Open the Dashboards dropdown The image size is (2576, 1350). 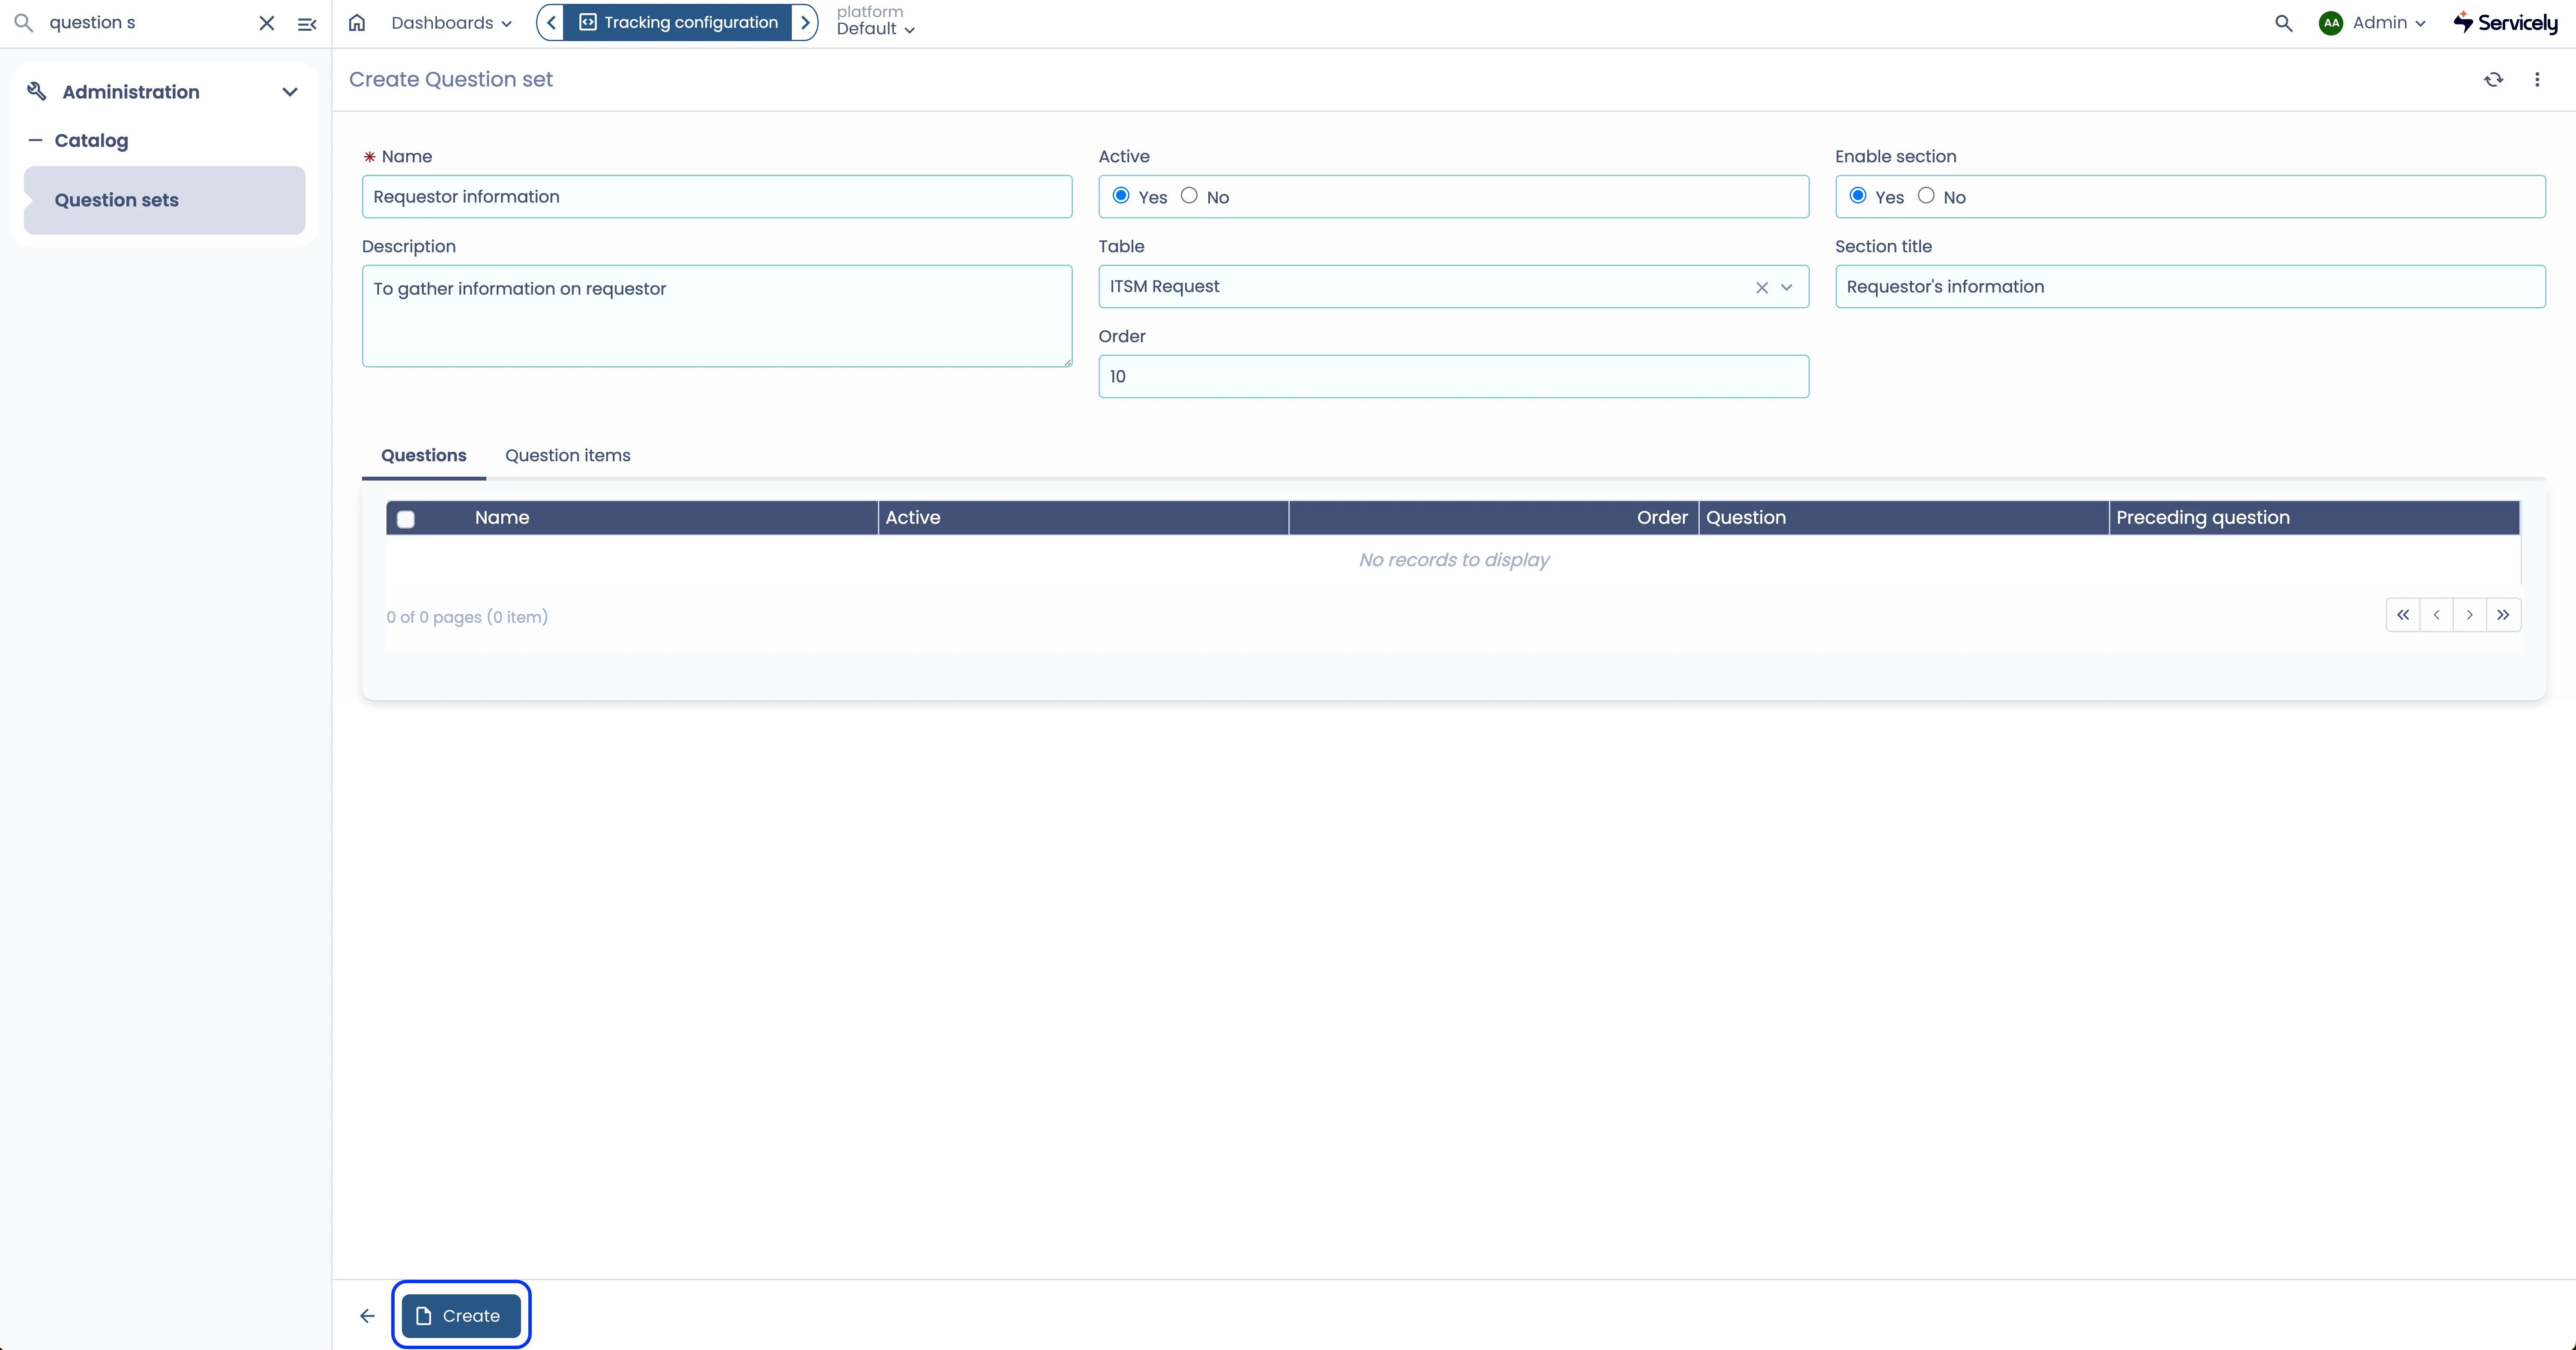point(452,23)
